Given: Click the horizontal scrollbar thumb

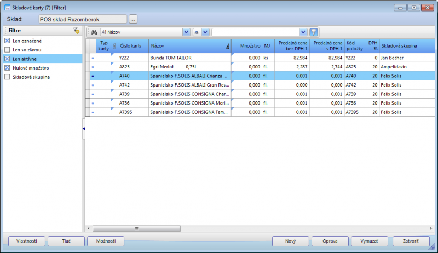Looking at the screenshot, I should tap(137, 228).
